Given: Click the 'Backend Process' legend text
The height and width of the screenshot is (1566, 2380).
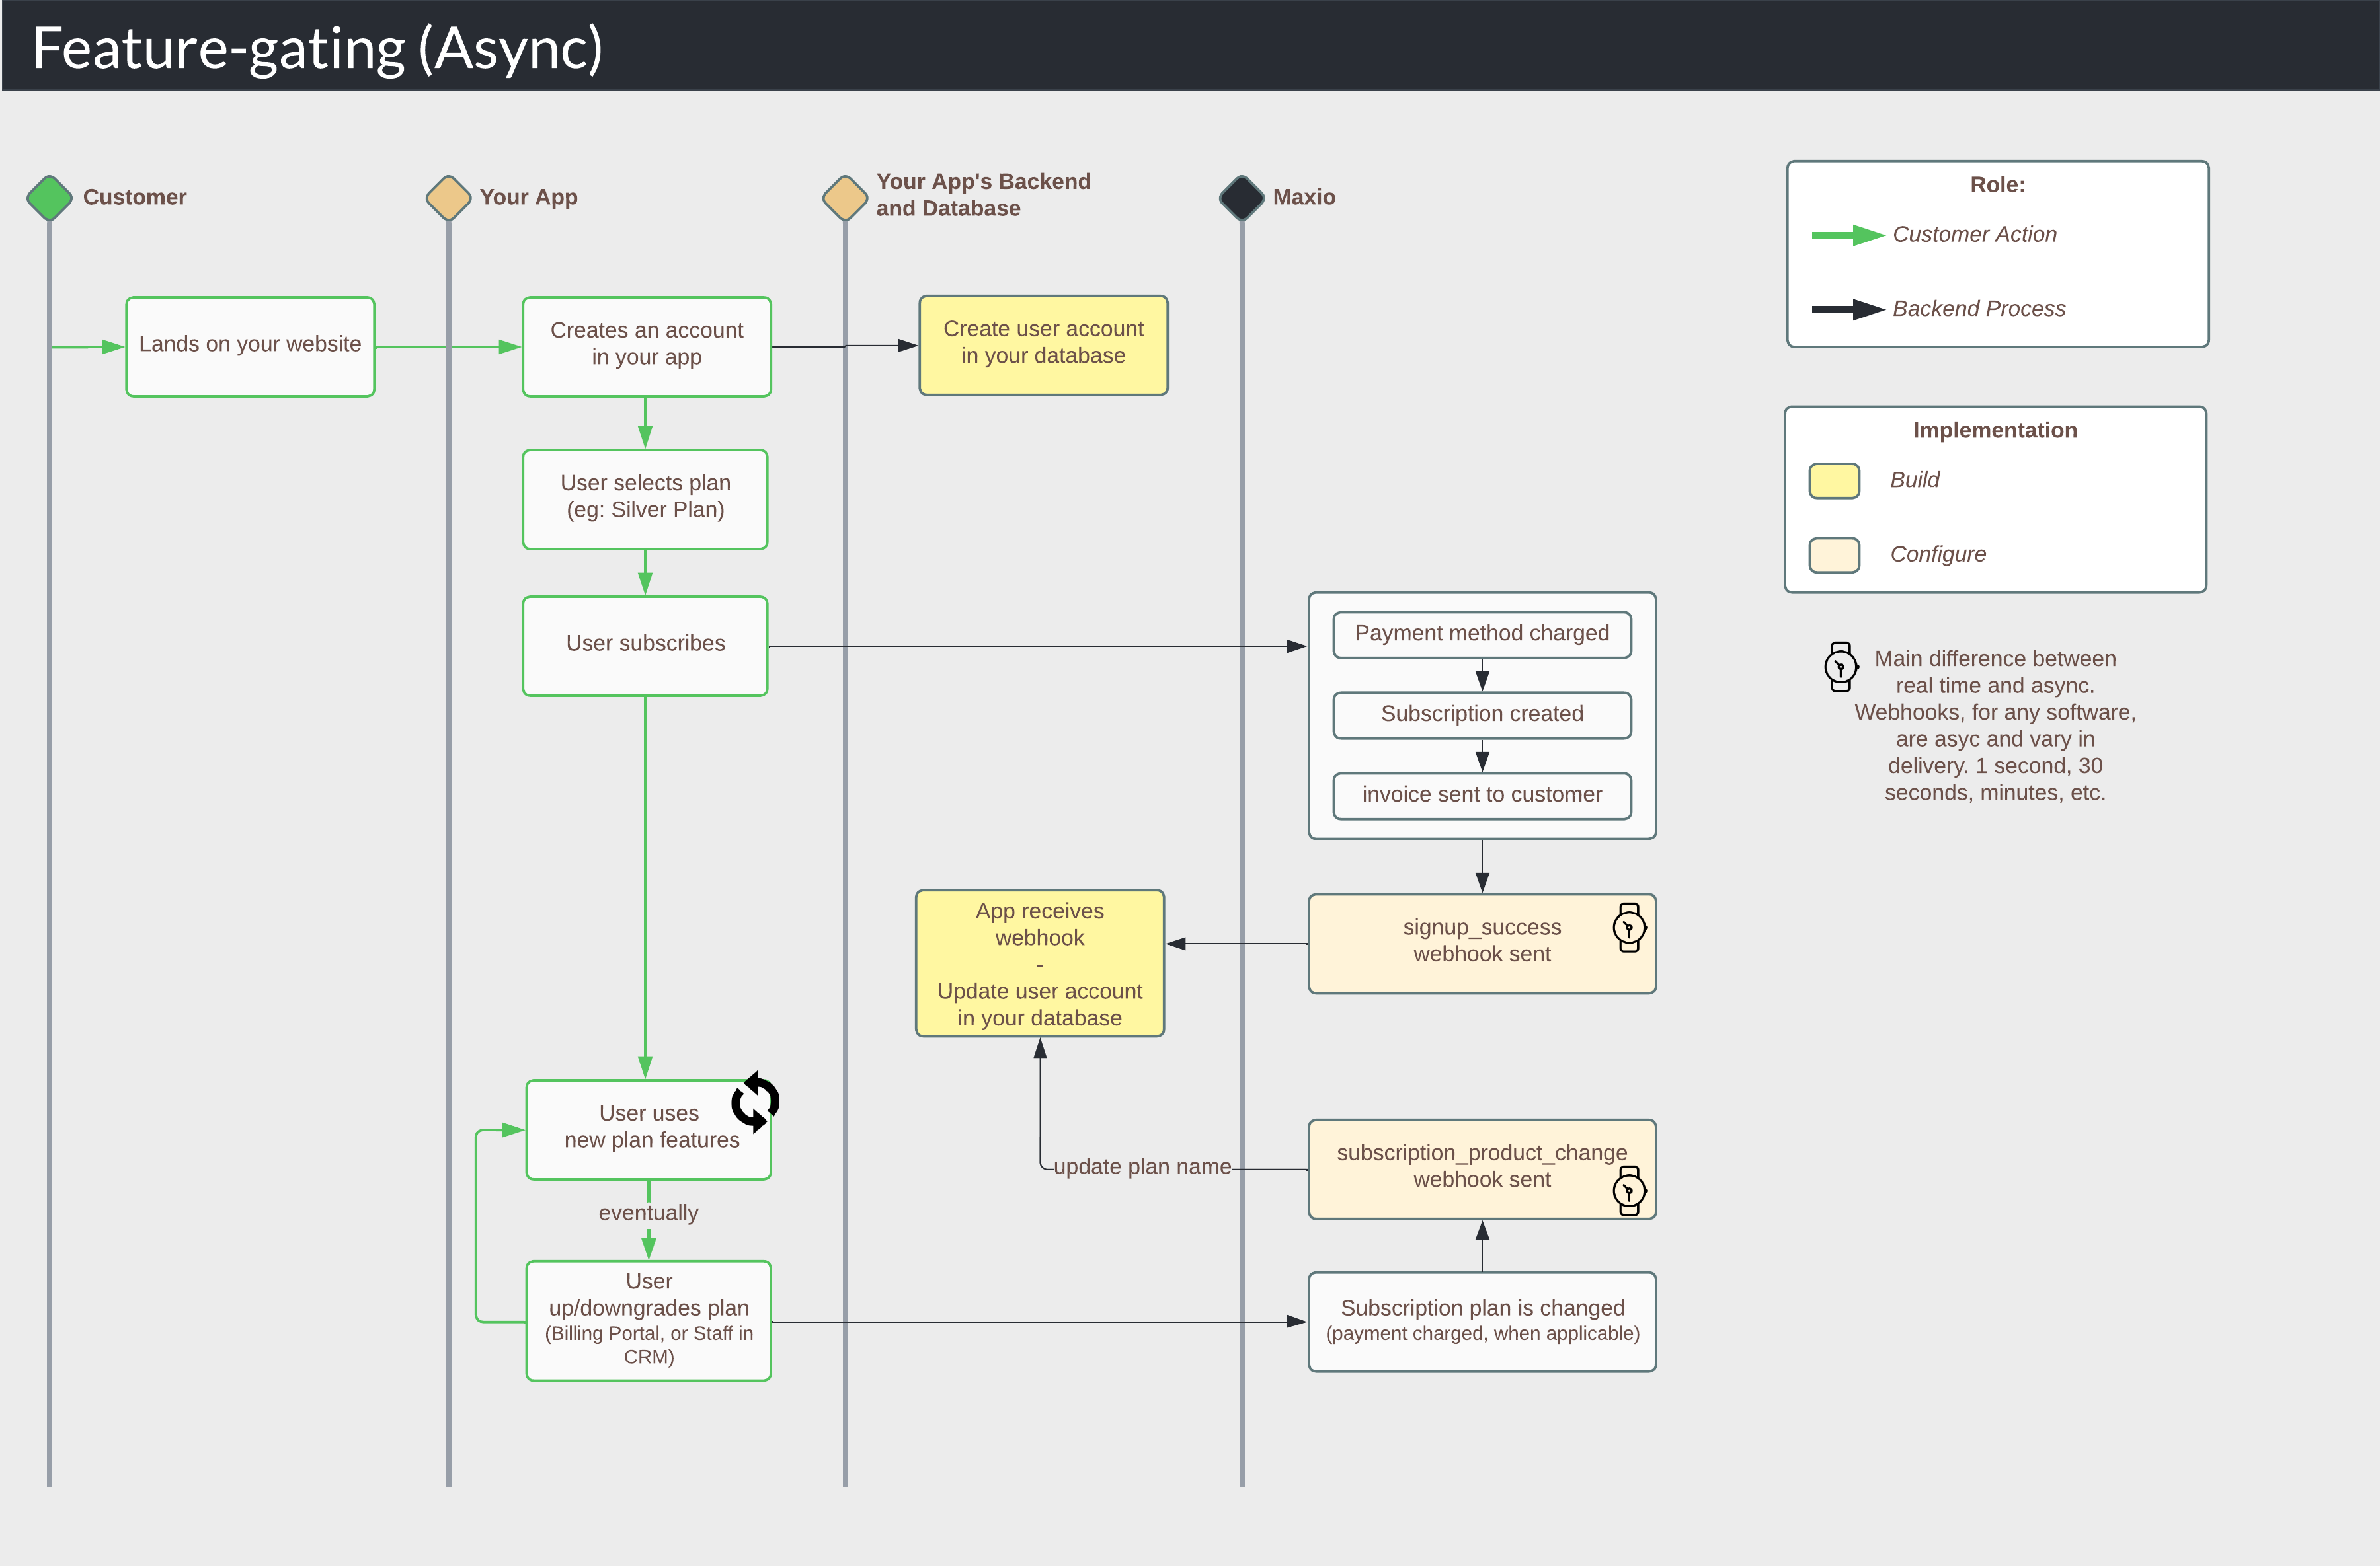Looking at the screenshot, I should 1978,309.
